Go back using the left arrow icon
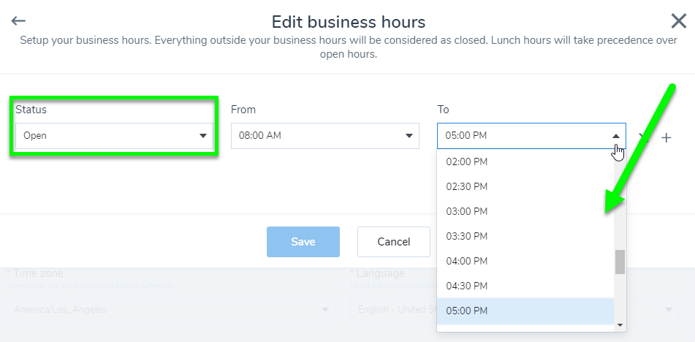Image resolution: width=695 pixels, height=342 pixels. point(18,20)
